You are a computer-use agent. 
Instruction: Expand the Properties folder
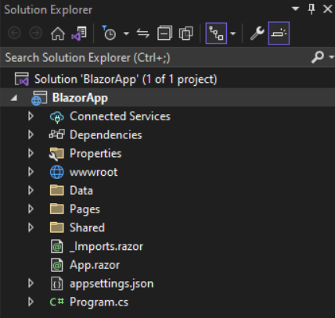[31, 153]
